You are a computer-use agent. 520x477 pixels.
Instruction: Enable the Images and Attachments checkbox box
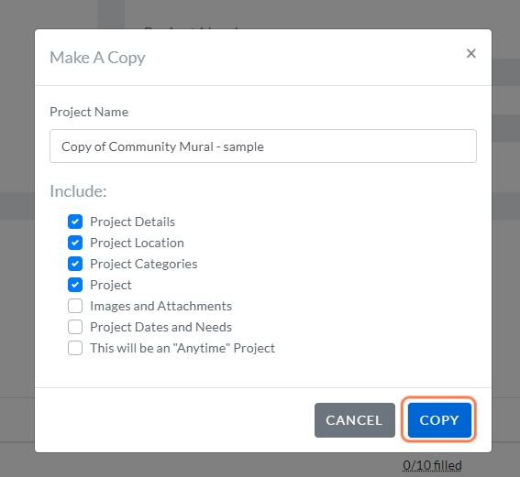[75, 306]
